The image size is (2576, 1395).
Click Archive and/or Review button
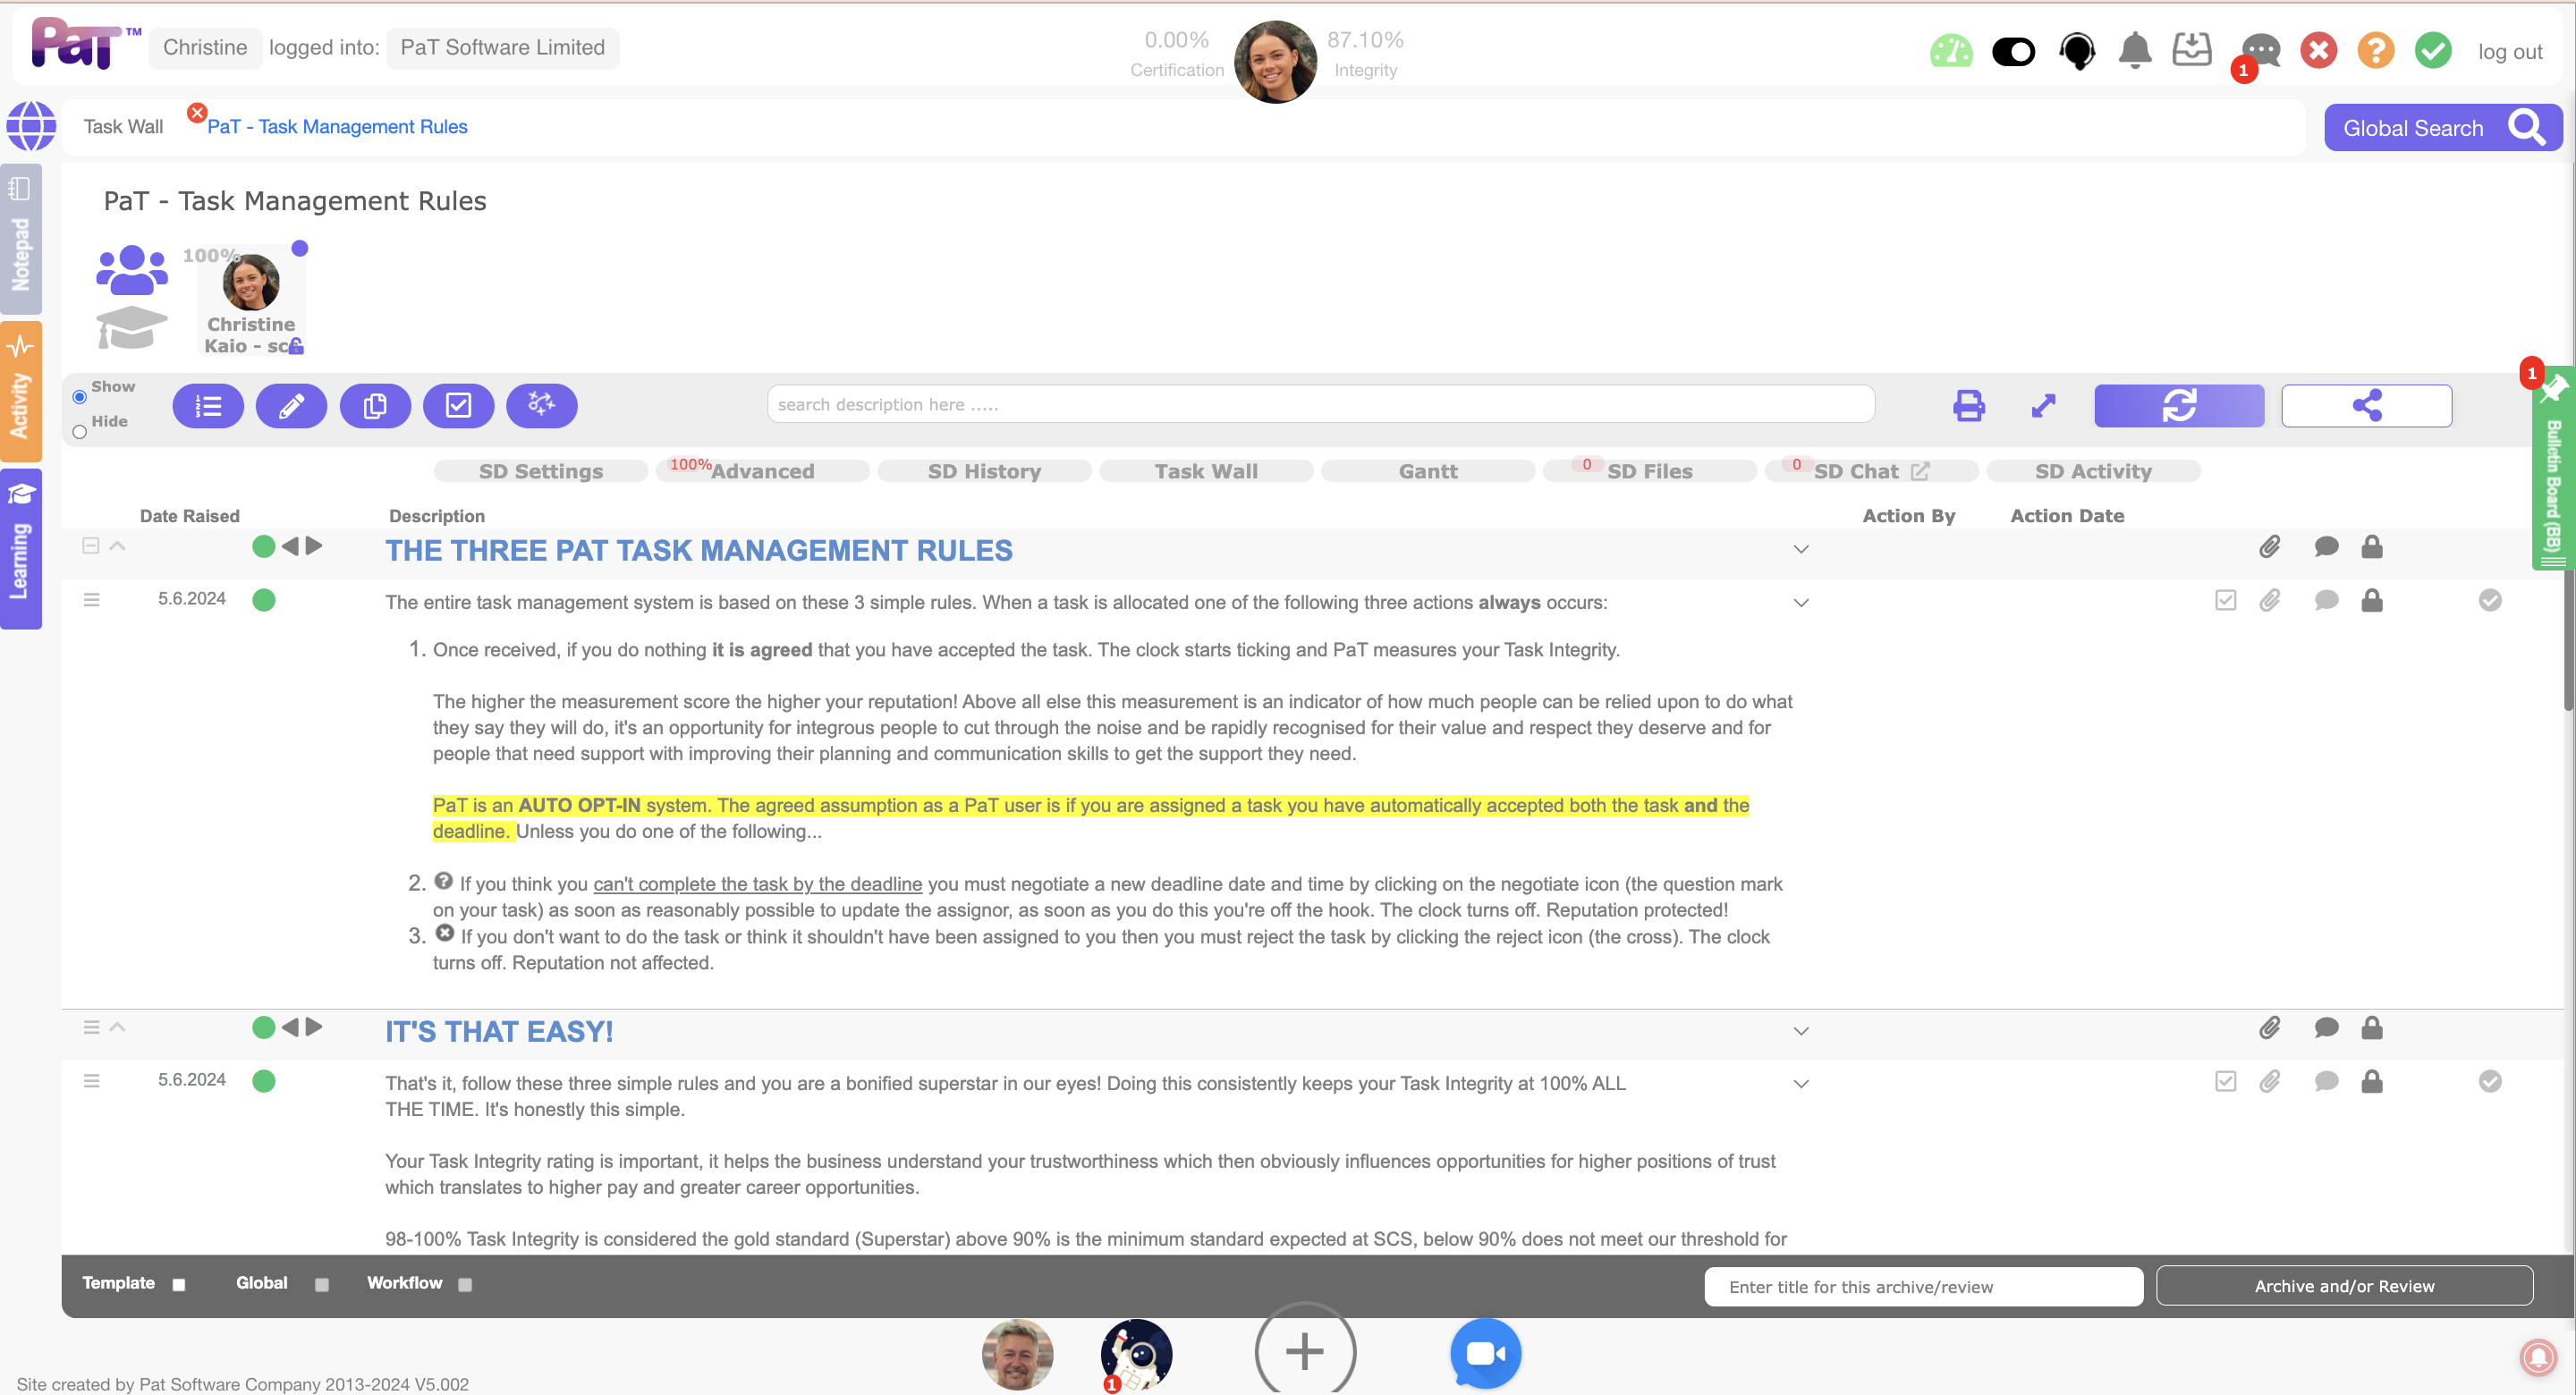[x=2343, y=1286]
